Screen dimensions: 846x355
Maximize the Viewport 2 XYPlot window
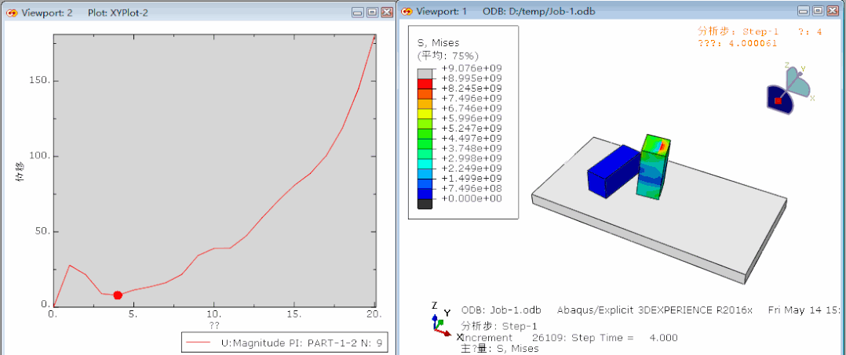point(372,13)
